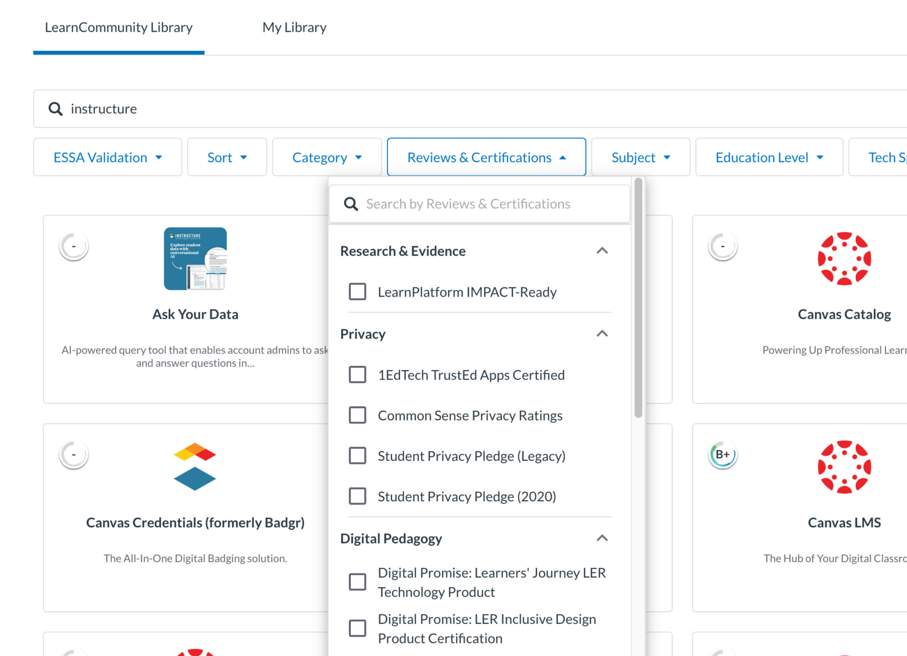
Task: Open the Sort dropdown
Action: pyautogui.click(x=227, y=157)
